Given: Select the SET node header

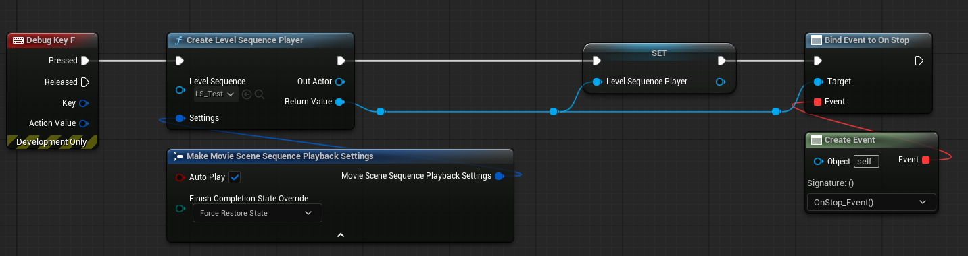Looking at the screenshot, I should tap(660, 51).
